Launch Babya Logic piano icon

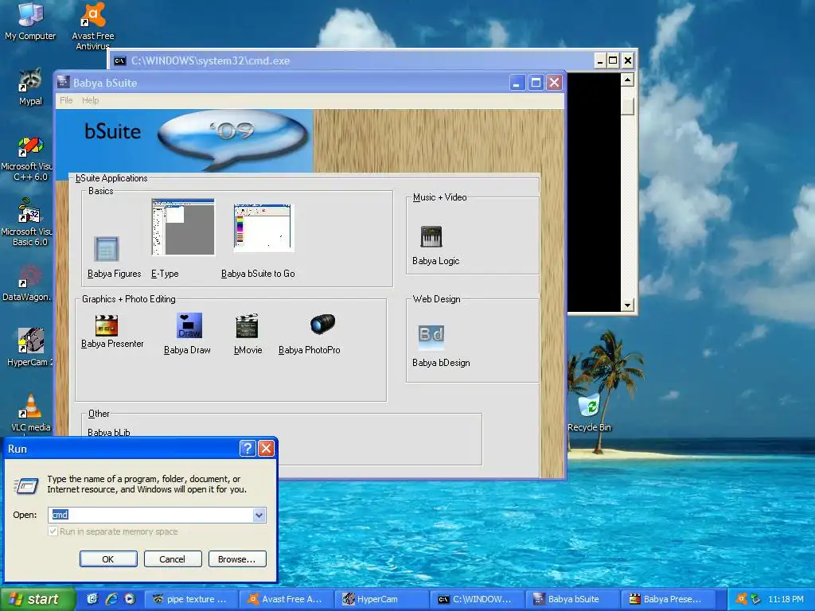[431, 236]
